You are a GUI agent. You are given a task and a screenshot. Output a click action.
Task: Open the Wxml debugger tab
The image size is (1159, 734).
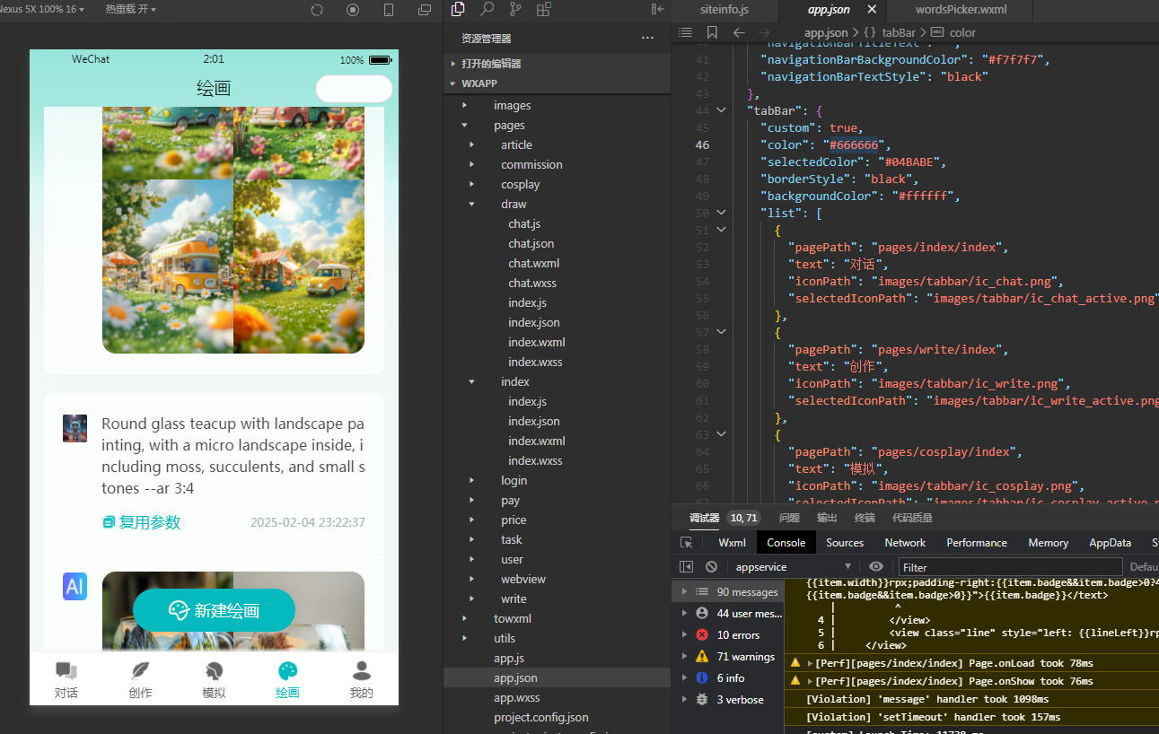[732, 543]
